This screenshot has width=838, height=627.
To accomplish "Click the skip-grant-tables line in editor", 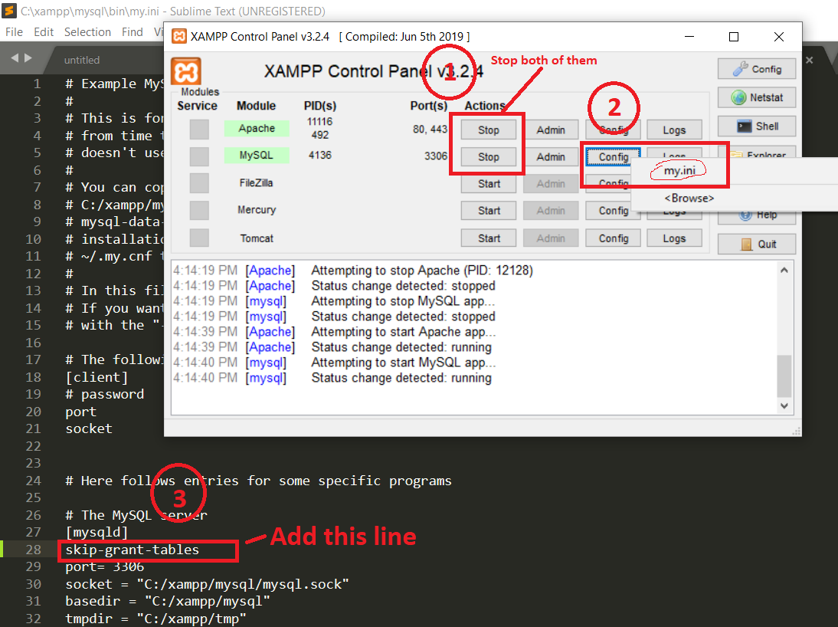I will tap(132, 550).
